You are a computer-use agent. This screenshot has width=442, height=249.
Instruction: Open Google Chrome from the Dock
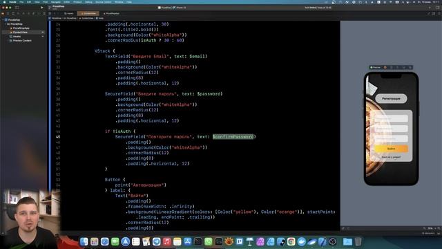[x=291, y=241]
